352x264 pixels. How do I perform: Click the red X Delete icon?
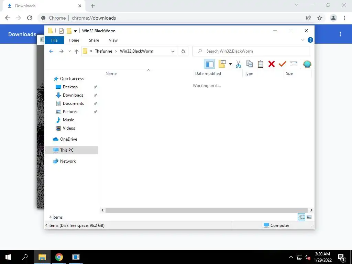point(272,64)
